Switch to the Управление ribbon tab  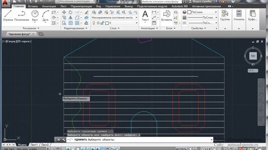(x=113, y=6)
